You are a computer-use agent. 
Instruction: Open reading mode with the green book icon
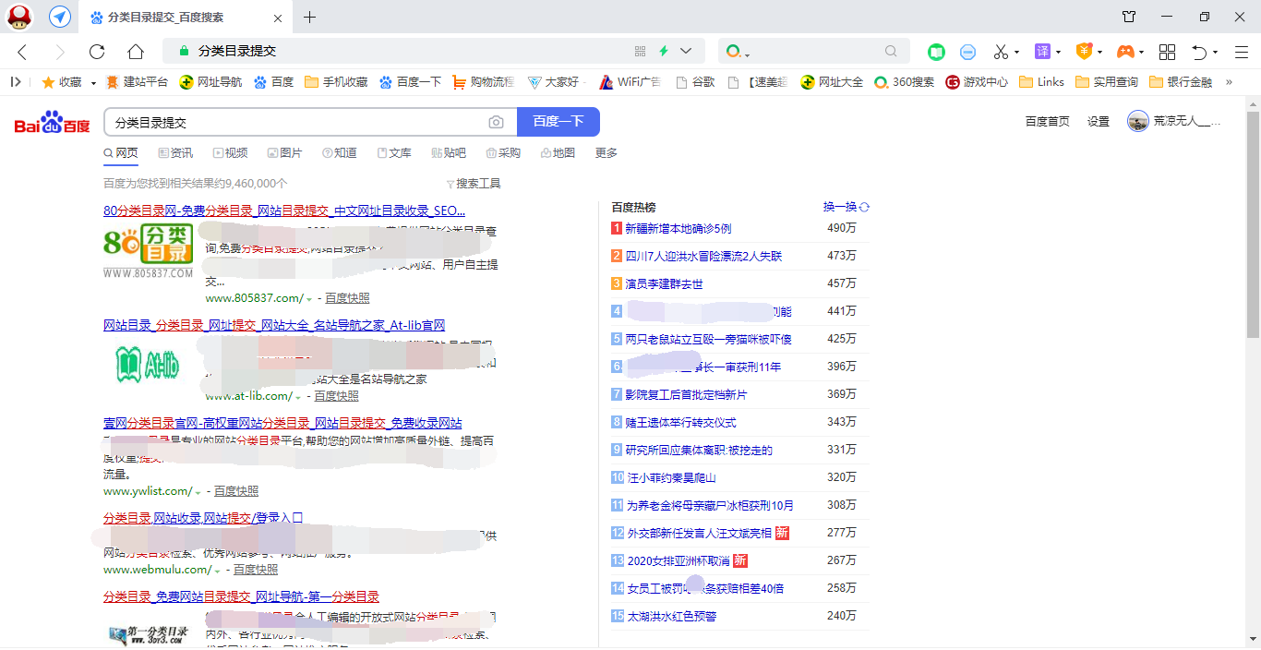pyautogui.click(x=936, y=51)
